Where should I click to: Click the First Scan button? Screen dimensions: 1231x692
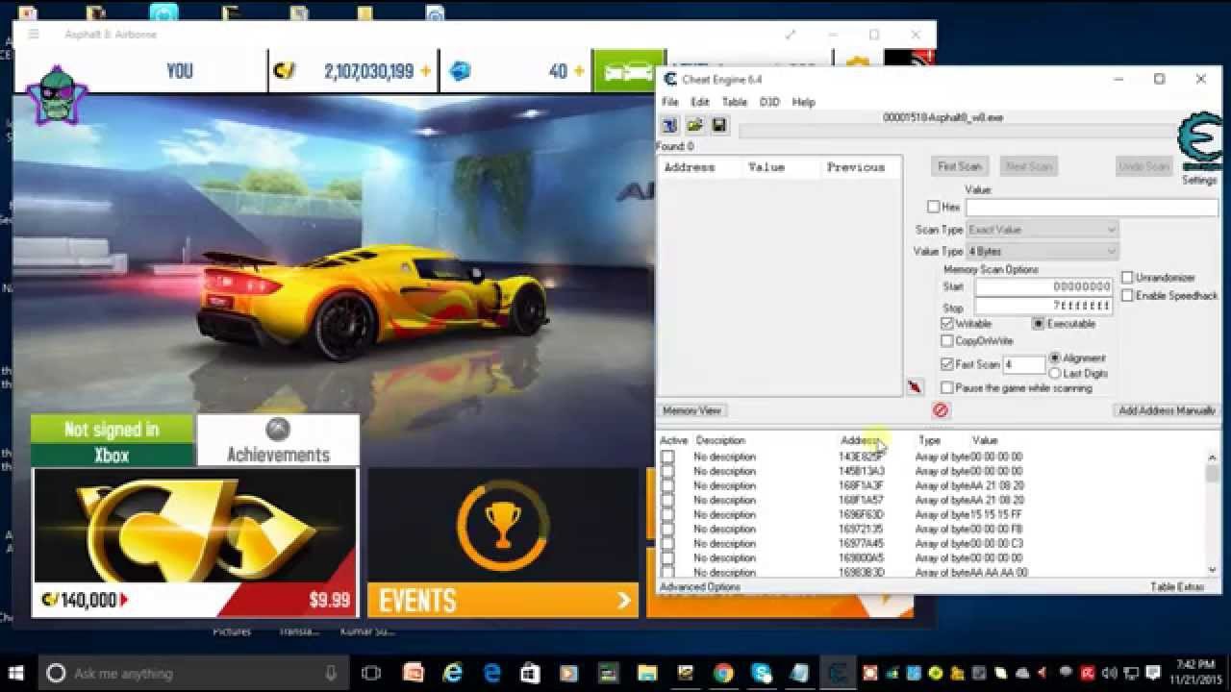pyautogui.click(x=960, y=166)
